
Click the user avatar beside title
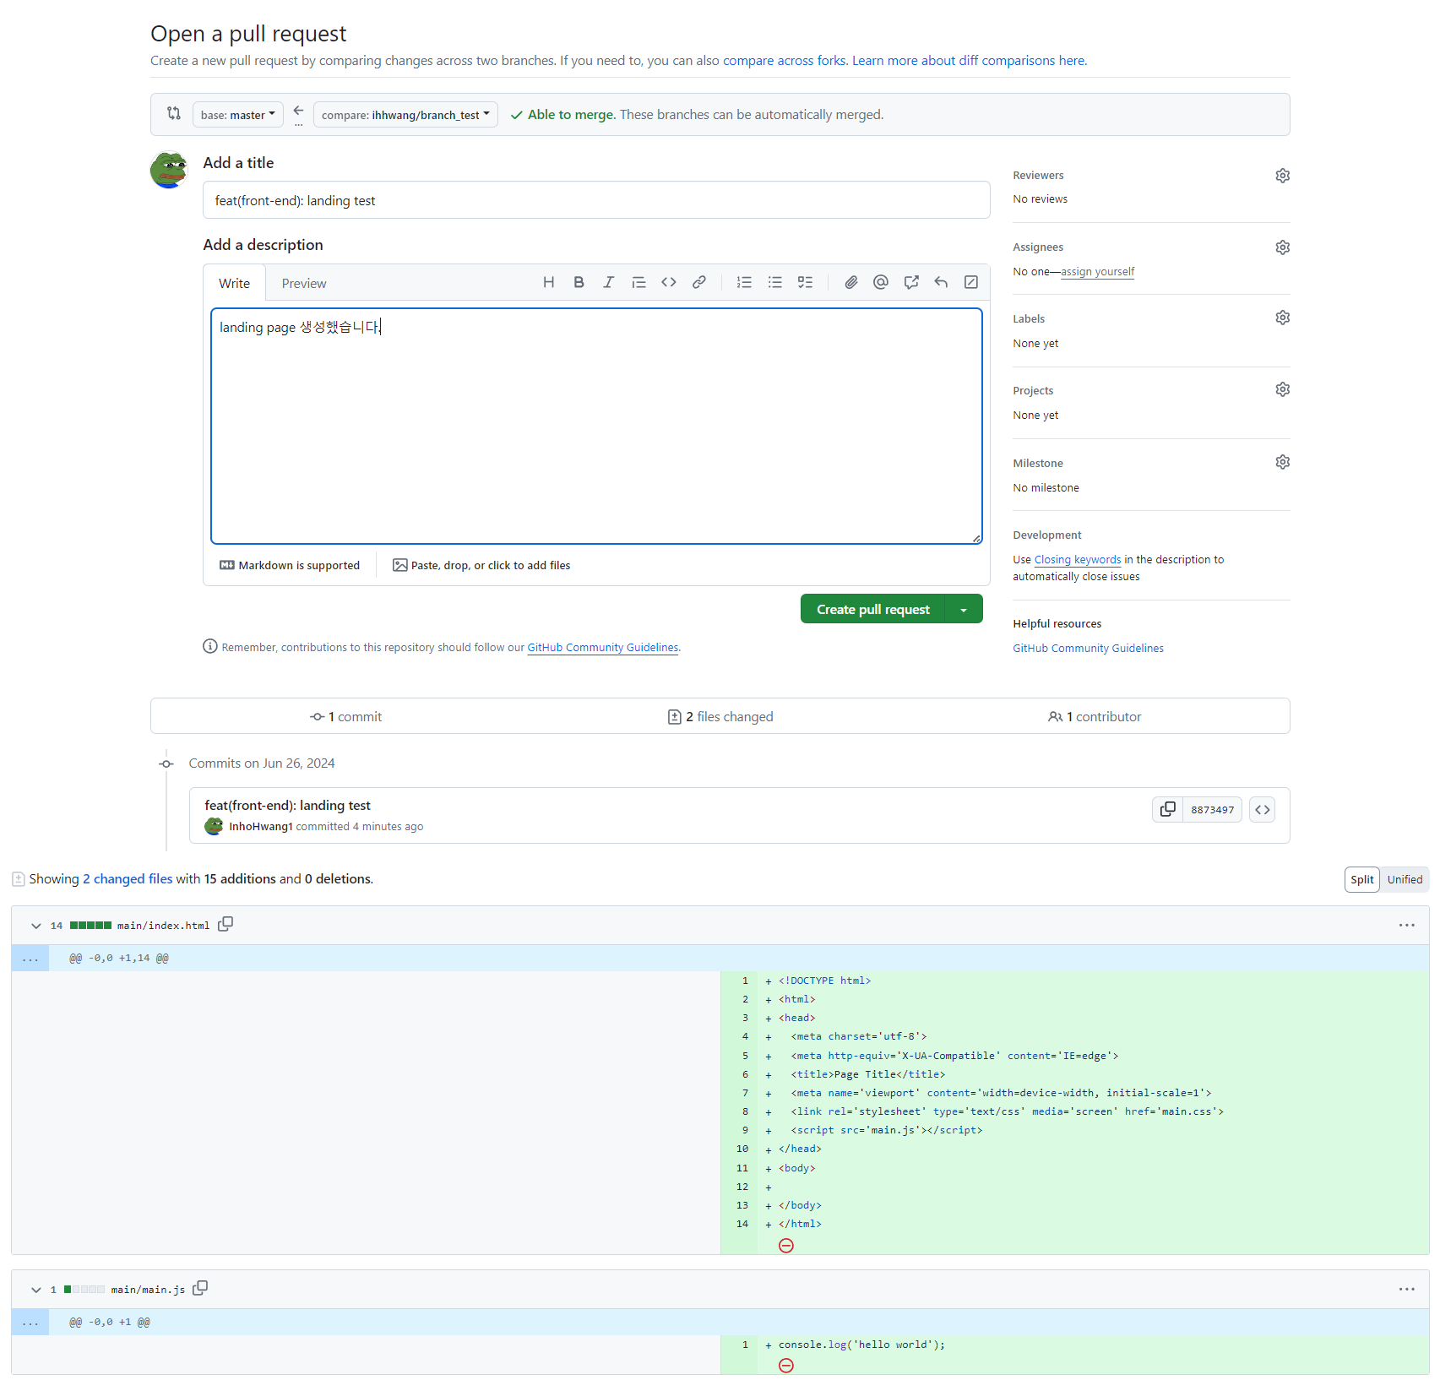click(169, 170)
